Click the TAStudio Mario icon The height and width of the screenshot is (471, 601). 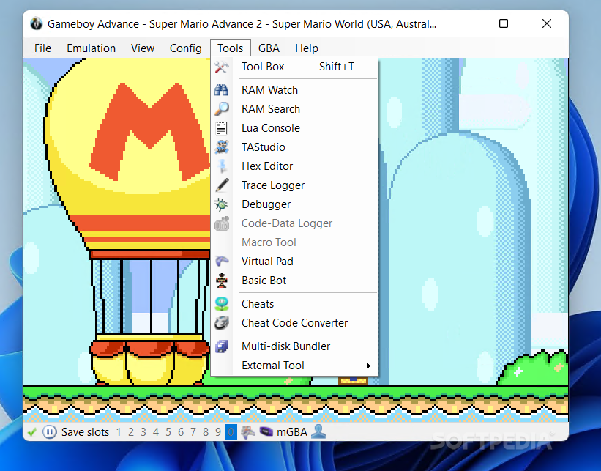point(222,147)
